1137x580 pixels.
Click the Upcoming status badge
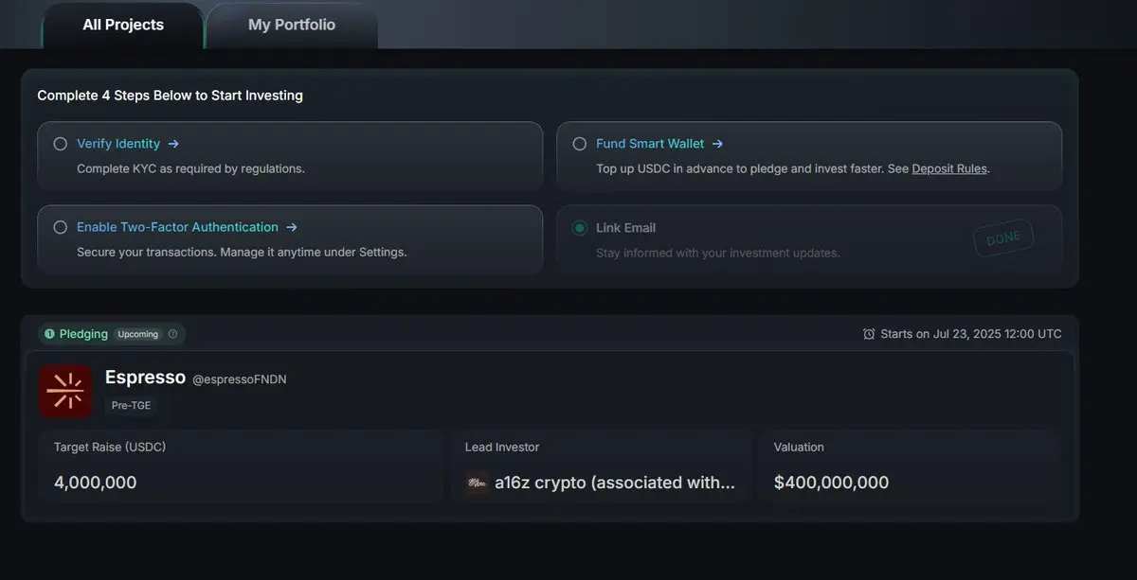tap(138, 334)
